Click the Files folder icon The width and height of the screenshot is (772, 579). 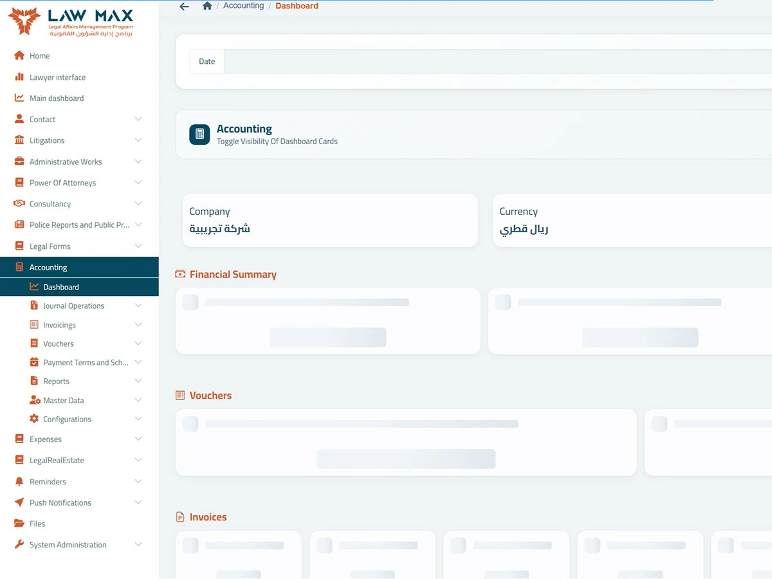pyautogui.click(x=19, y=524)
